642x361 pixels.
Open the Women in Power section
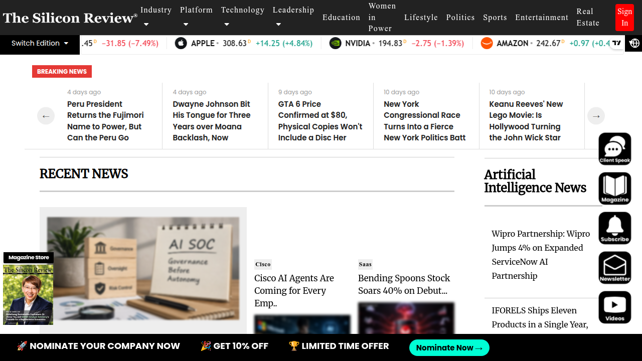pyautogui.click(x=382, y=17)
